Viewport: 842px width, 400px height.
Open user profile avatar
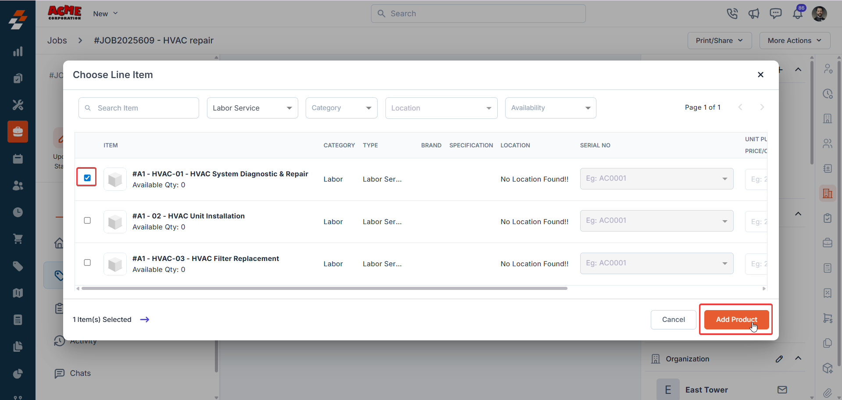tap(819, 14)
